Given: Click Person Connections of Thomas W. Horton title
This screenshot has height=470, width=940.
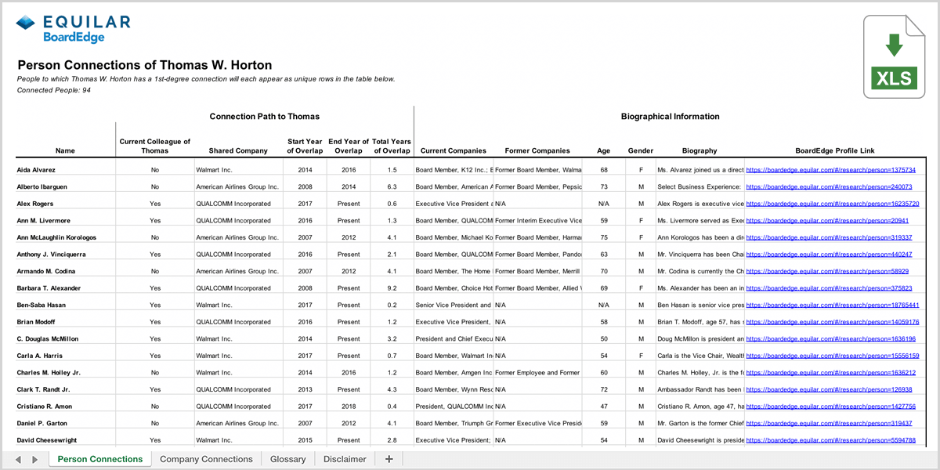Looking at the screenshot, I should pyautogui.click(x=145, y=65).
